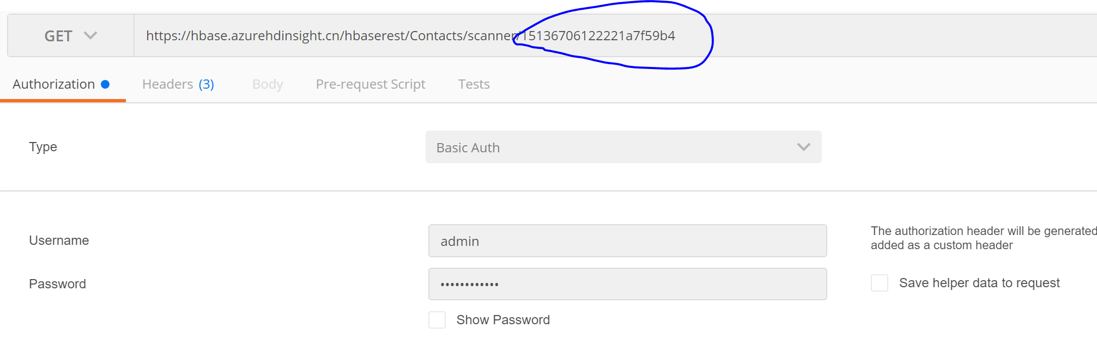Open the Tests tab
This screenshot has height=346, width=1097.
[474, 84]
